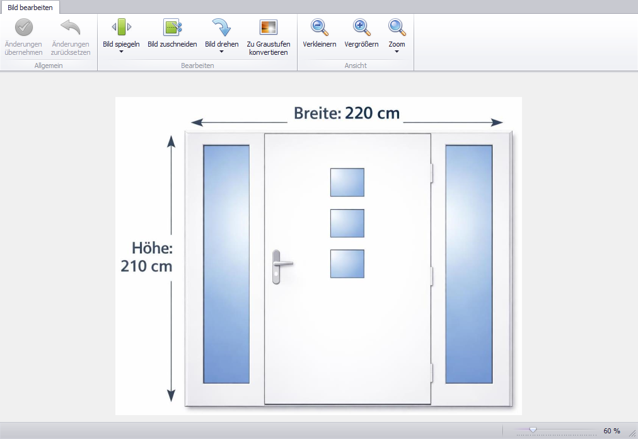Click the left blue glass panel in image
The height and width of the screenshot is (439, 638).
pyautogui.click(x=226, y=264)
